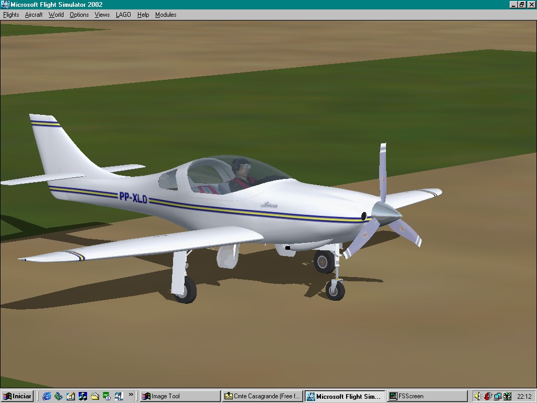Expand quick launch overflow chevron
Viewport: 537px width, 403px height.
pyautogui.click(x=131, y=395)
